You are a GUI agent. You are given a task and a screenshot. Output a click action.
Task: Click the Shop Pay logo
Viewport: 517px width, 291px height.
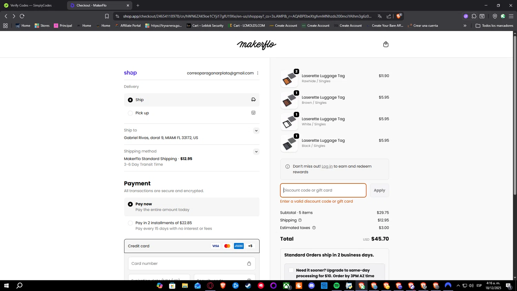(x=130, y=73)
